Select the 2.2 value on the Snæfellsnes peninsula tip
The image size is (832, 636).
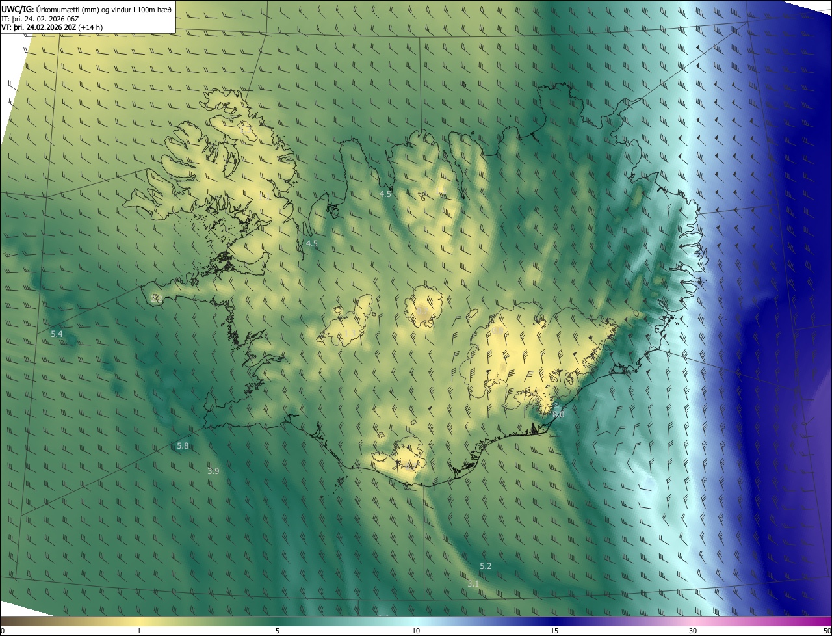[x=156, y=298]
